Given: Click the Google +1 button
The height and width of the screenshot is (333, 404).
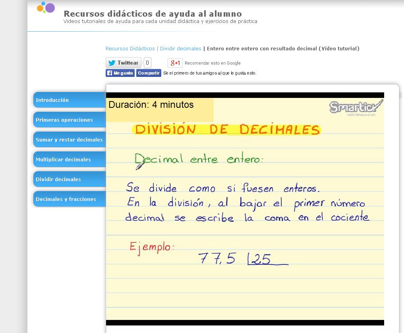Looking at the screenshot, I should [x=175, y=63].
